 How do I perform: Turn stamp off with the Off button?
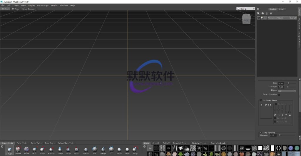click(150, 148)
